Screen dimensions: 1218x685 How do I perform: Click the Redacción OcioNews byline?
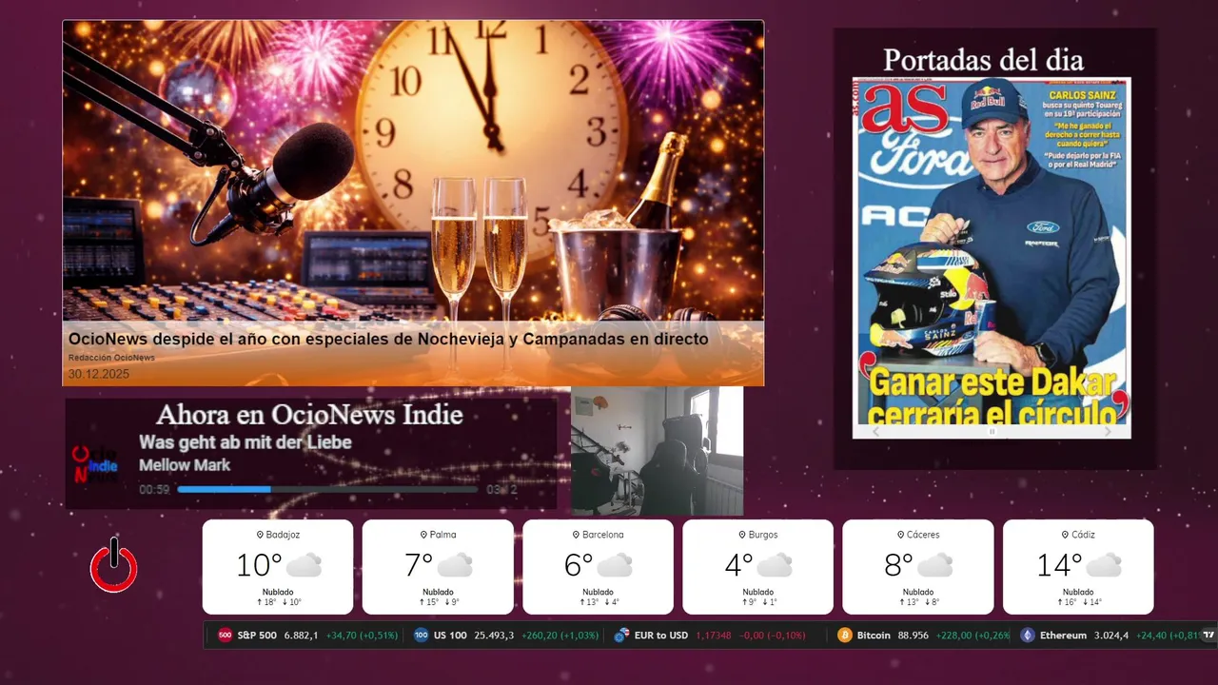pos(111,358)
